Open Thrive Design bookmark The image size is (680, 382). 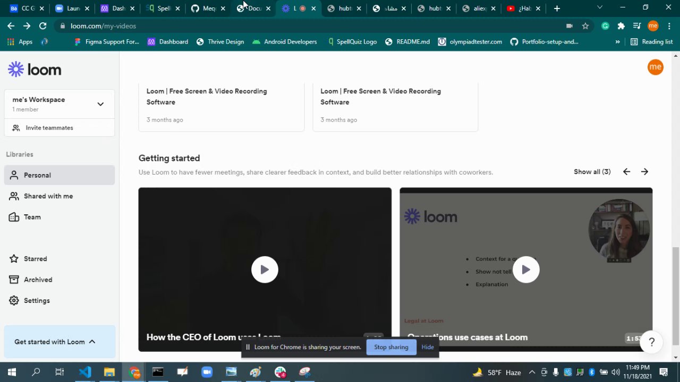tap(220, 41)
